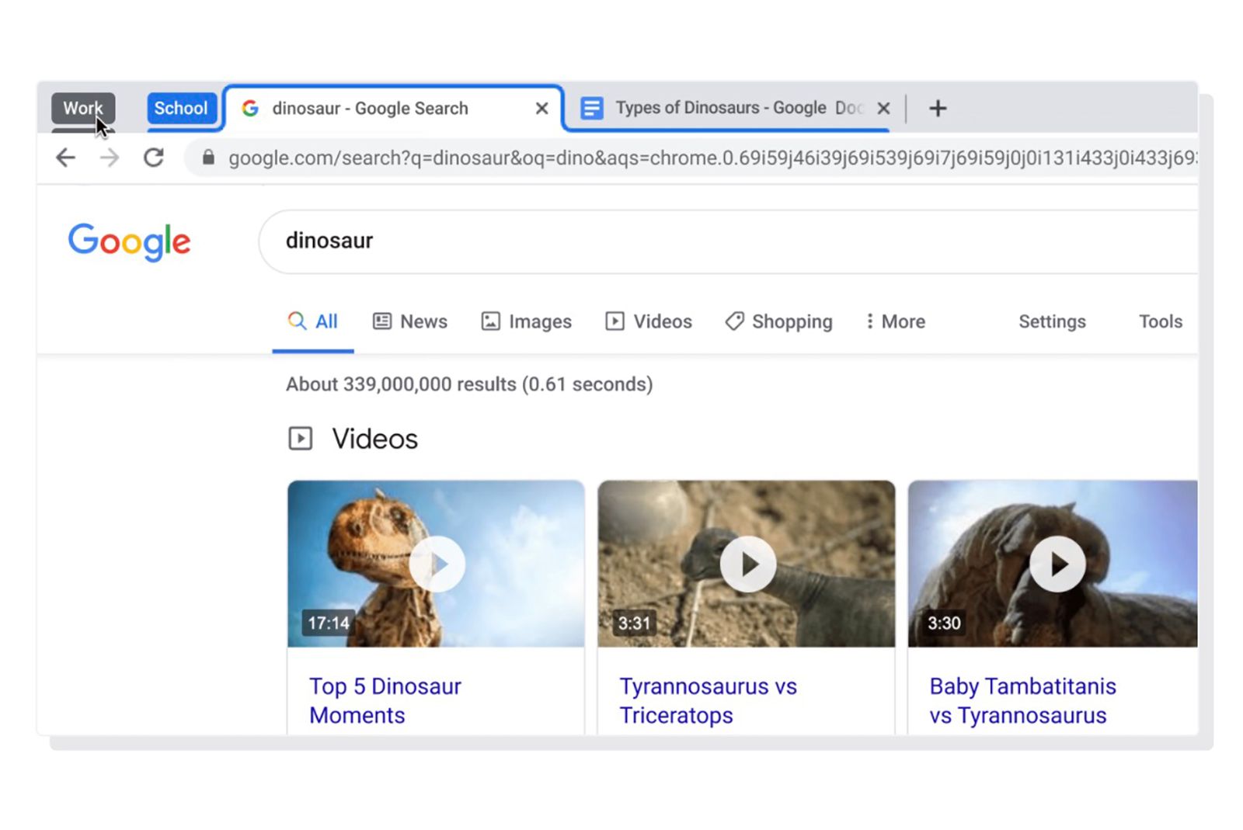Open the Tyrannosaurus vs Triceratops video link
Screen dimensions: 1243x830
(708, 700)
